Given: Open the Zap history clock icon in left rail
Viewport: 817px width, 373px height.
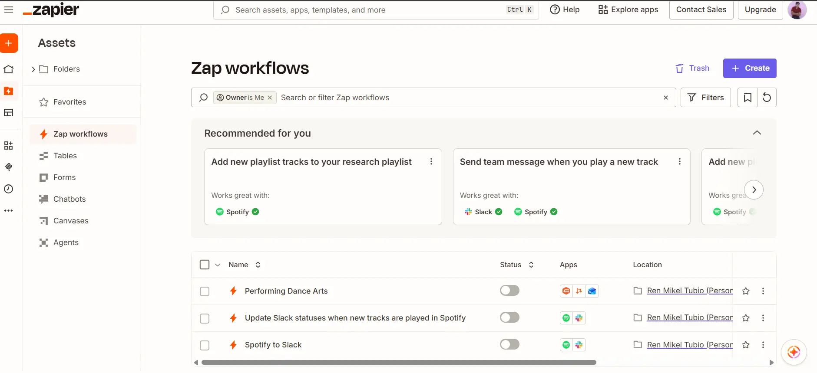Looking at the screenshot, I should click(x=9, y=189).
